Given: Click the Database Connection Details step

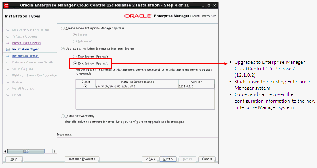Looking at the screenshot, I should (x=33, y=62).
